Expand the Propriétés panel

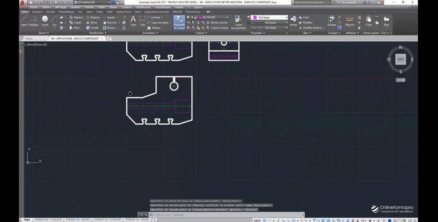pos(257,33)
